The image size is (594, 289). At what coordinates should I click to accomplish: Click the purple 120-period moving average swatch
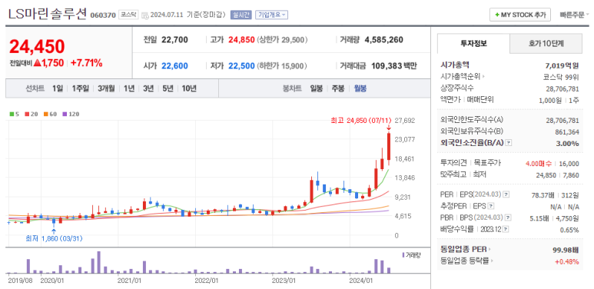pyautogui.click(x=65, y=114)
